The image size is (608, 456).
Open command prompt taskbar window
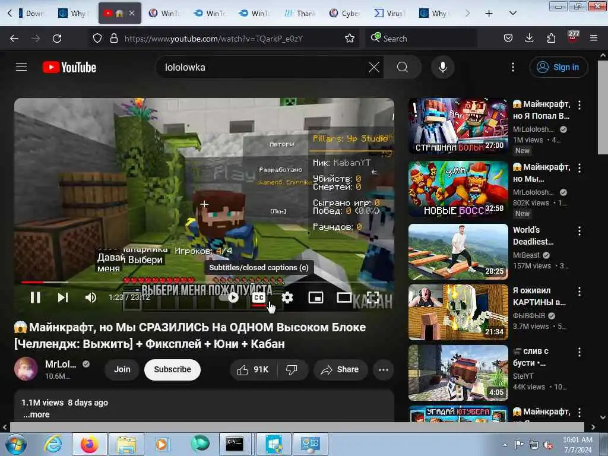pyautogui.click(x=235, y=444)
